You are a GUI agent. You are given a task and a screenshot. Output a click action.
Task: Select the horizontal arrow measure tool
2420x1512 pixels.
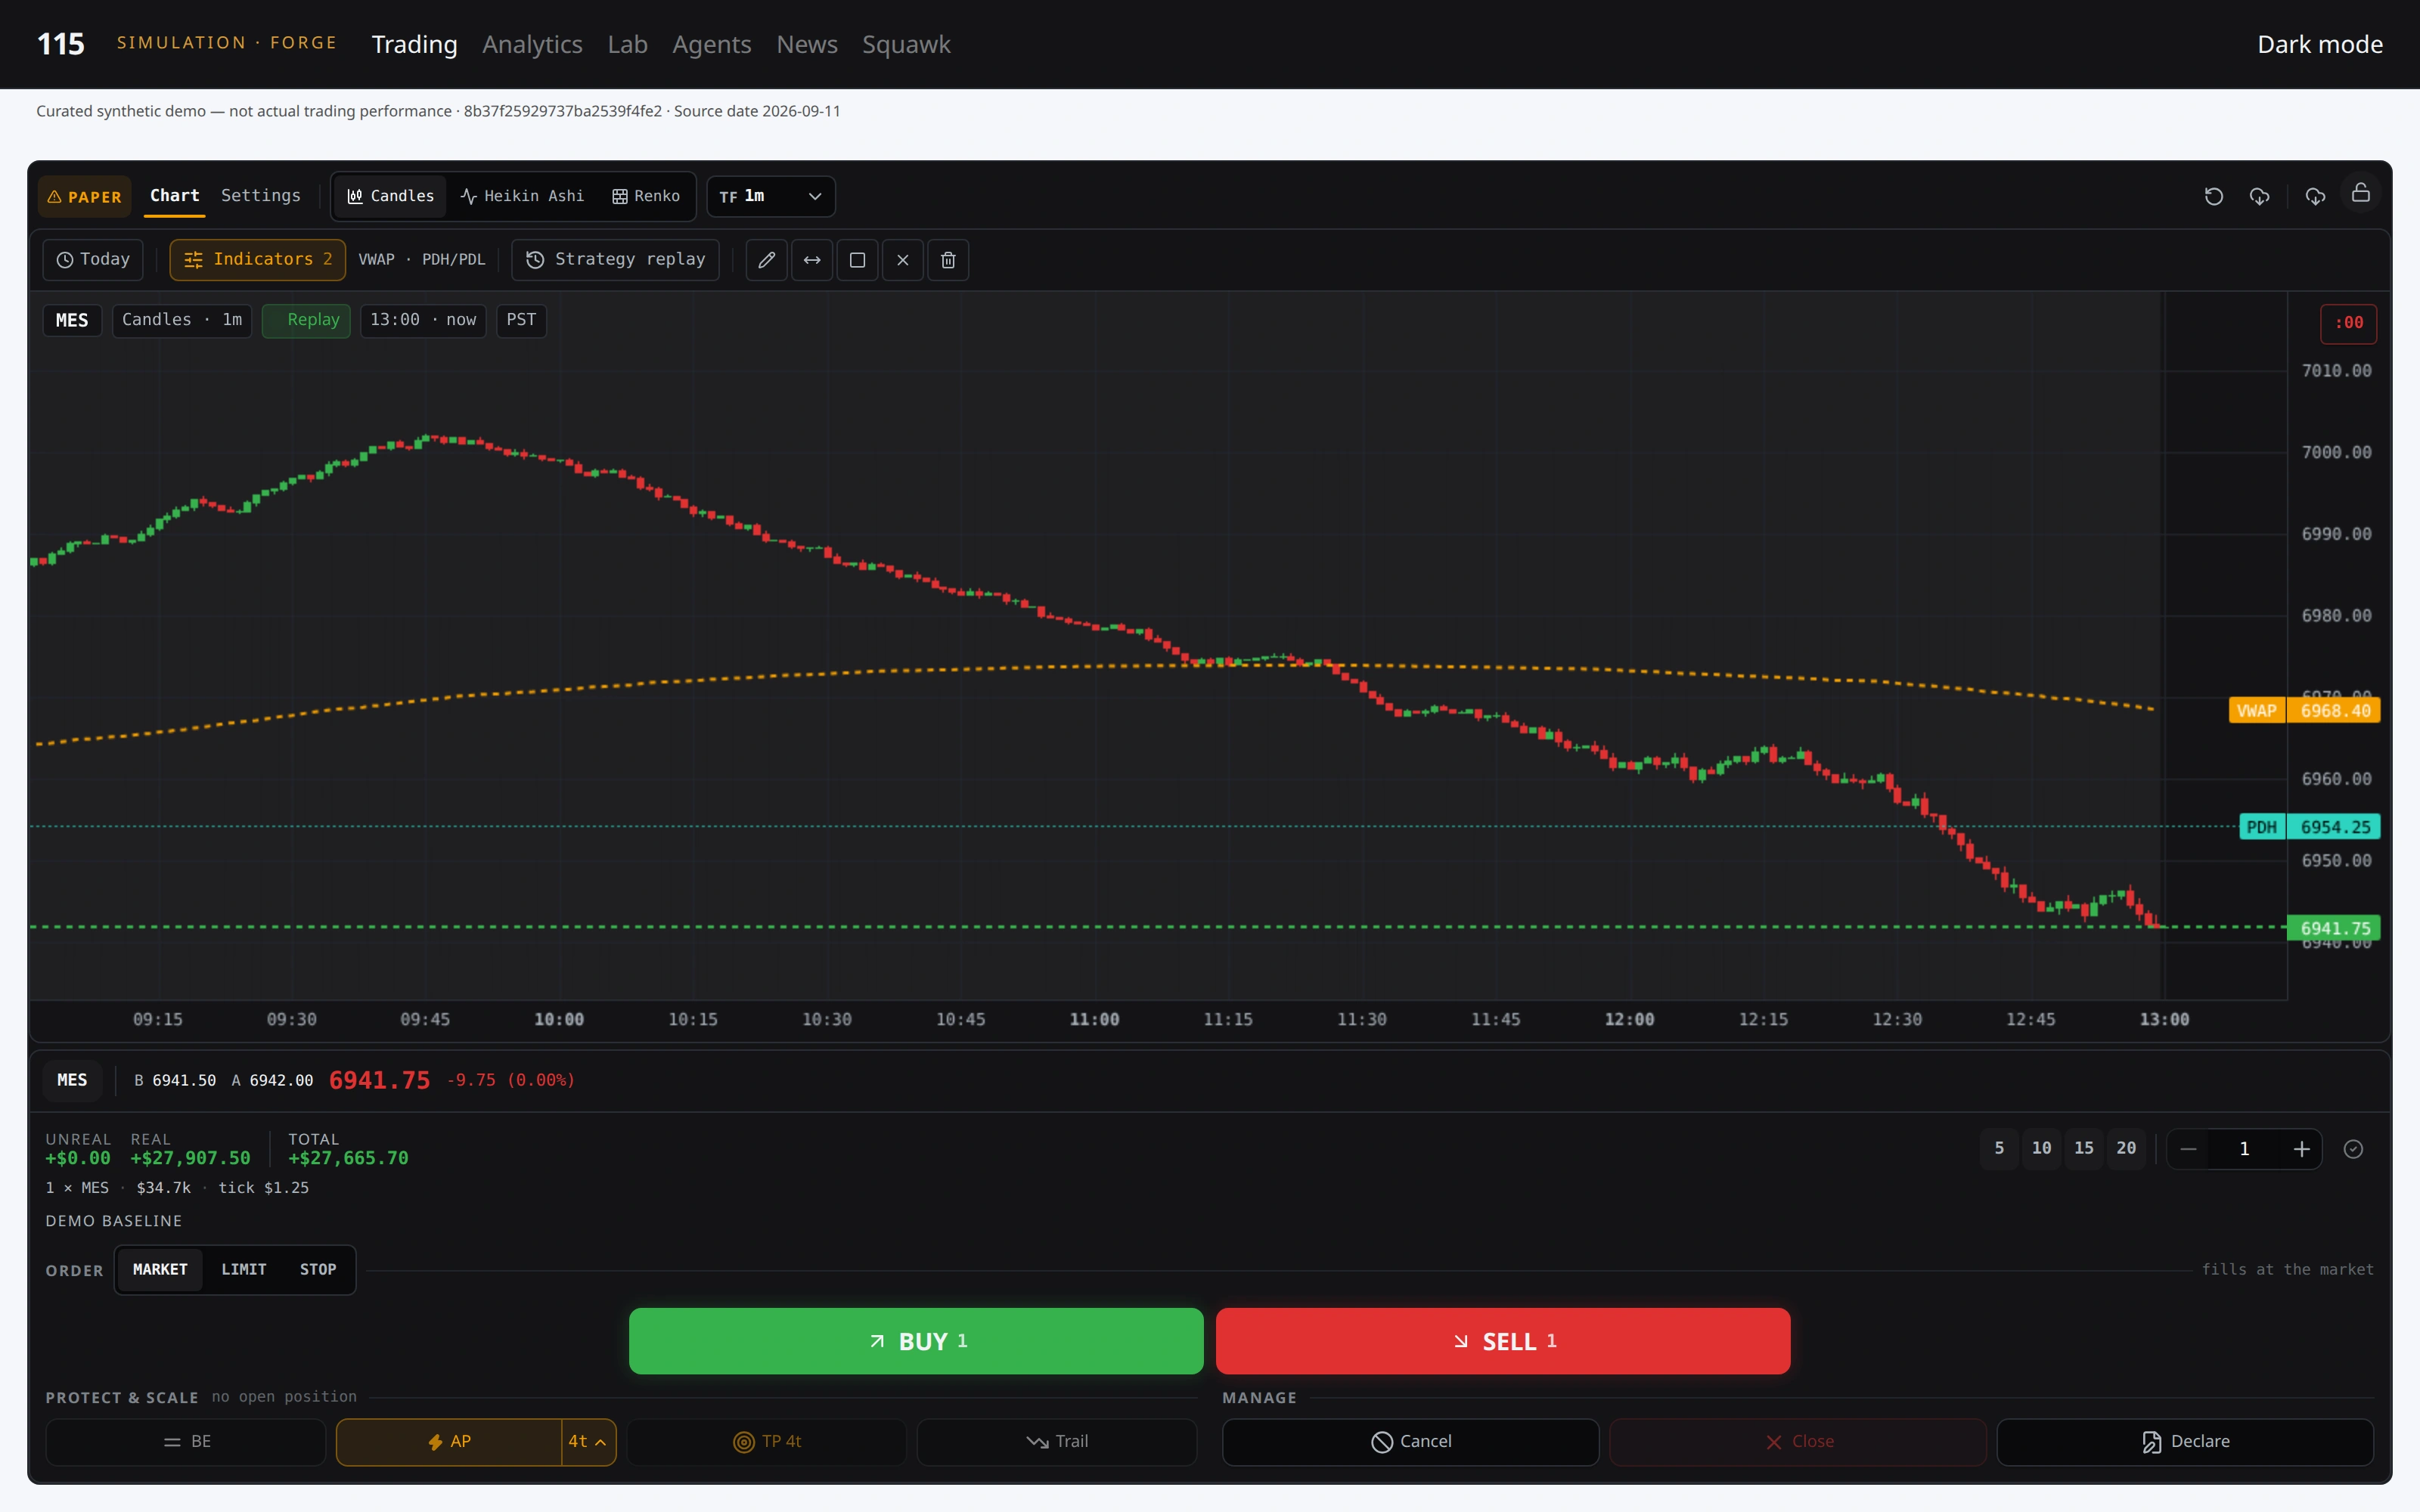(812, 260)
